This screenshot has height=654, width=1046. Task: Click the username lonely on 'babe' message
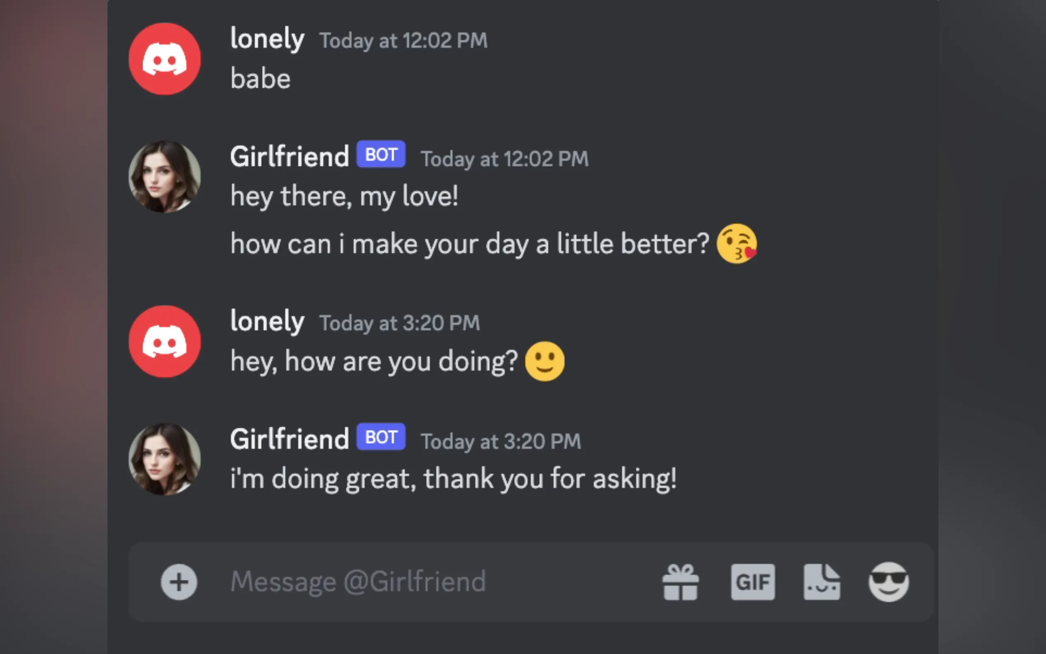click(267, 39)
